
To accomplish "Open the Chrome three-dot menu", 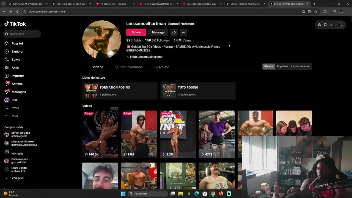I will 348,12.
